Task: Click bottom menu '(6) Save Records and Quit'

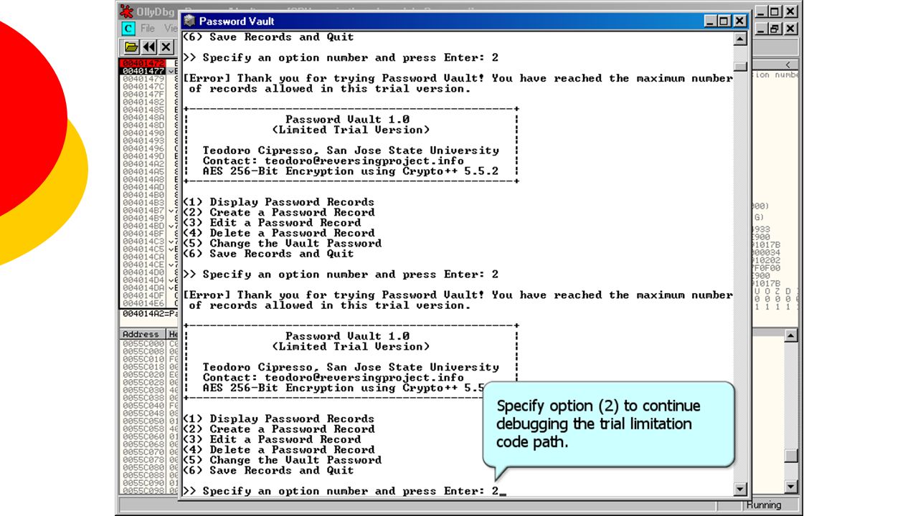Action: tap(268, 470)
